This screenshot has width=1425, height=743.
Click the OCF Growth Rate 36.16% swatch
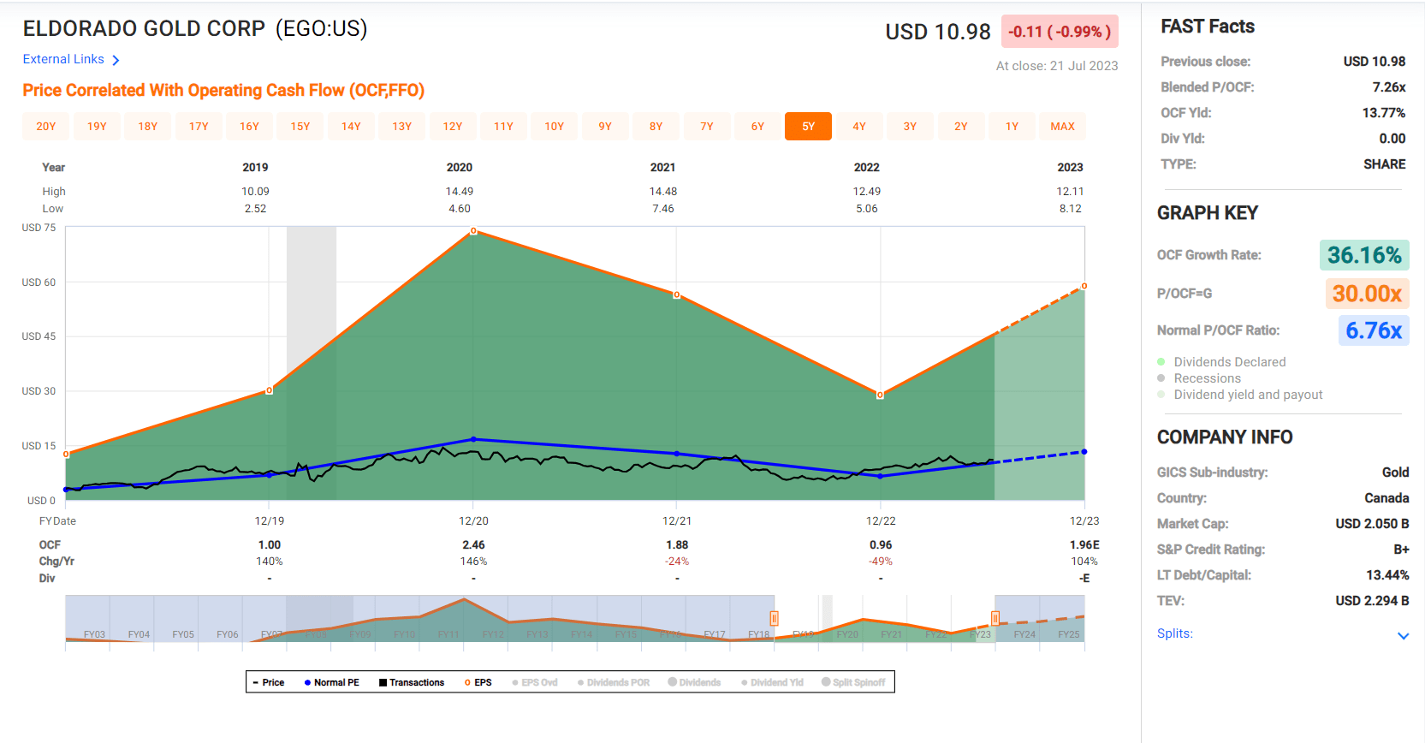pyautogui.click(x=1364, y=255)
